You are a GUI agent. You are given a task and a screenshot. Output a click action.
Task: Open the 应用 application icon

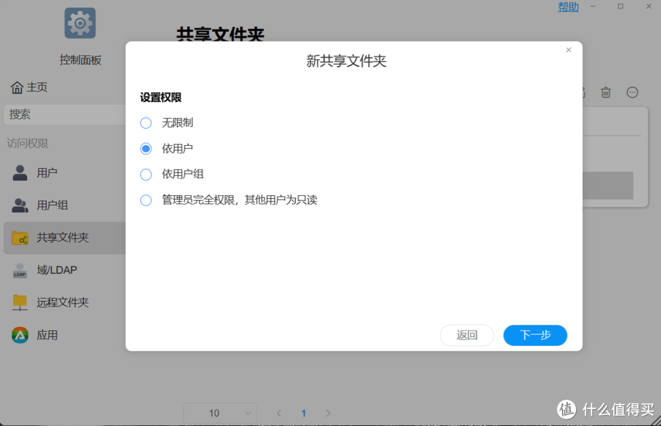coord(20,335)
